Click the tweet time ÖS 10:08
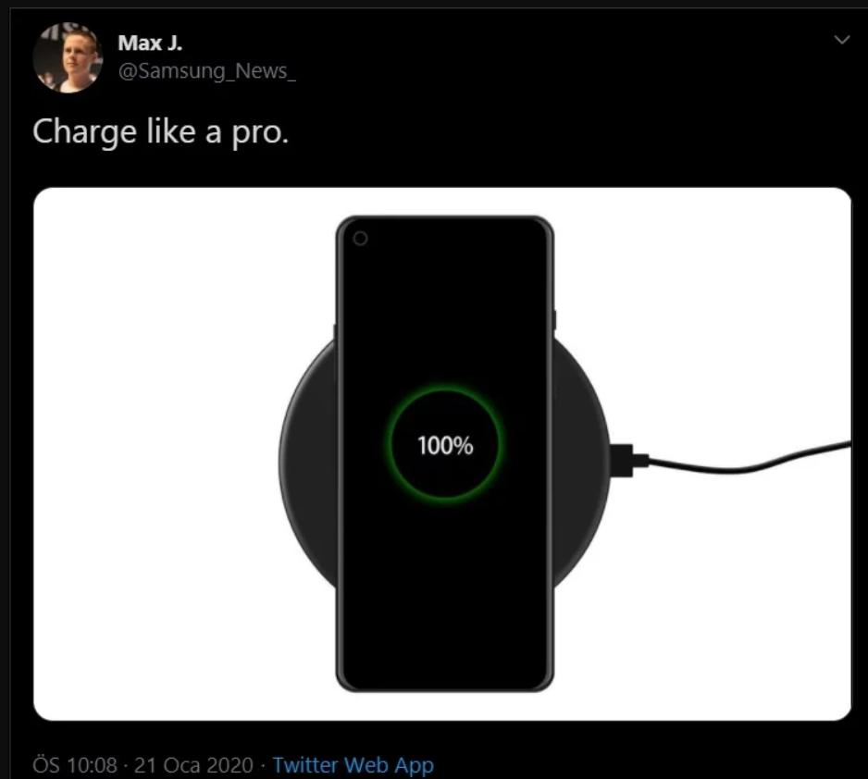This screenshot has height=779, width=868. click(x=75, y=766)
